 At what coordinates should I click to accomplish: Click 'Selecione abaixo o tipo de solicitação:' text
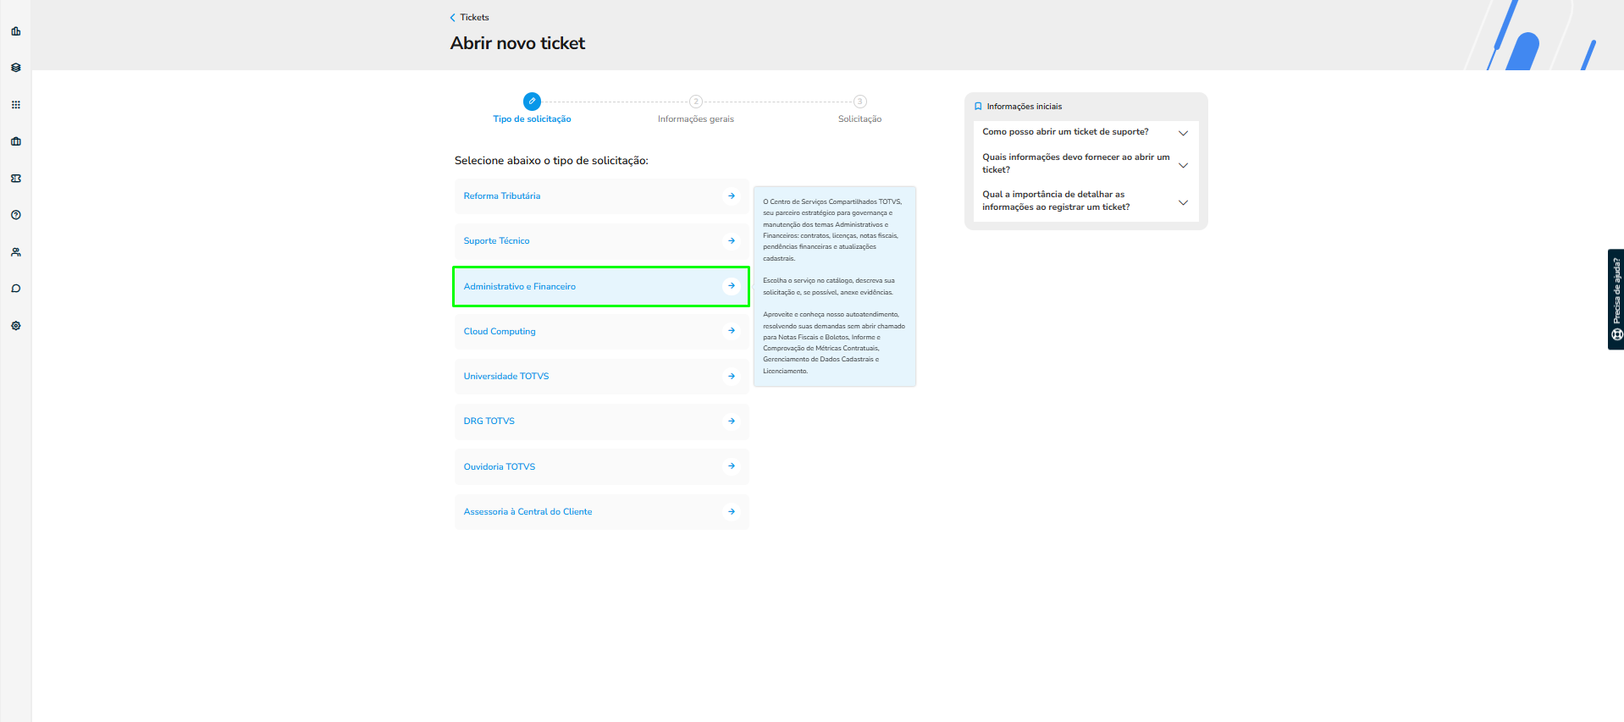[x=551, y=161]
